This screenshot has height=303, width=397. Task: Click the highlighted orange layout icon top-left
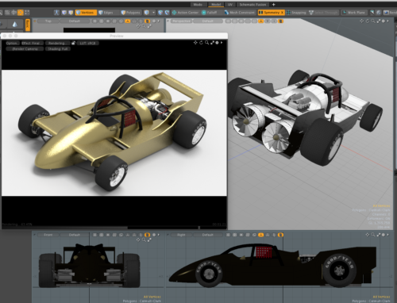tap(21, 13)
